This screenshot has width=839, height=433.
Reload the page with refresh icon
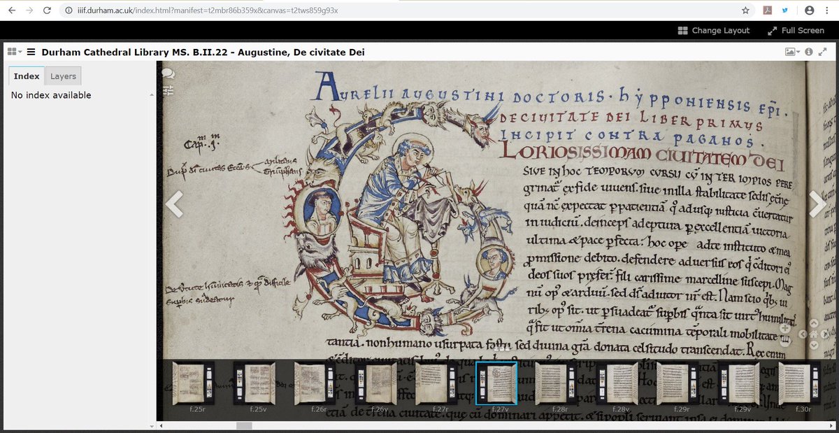tap(47, 10)
